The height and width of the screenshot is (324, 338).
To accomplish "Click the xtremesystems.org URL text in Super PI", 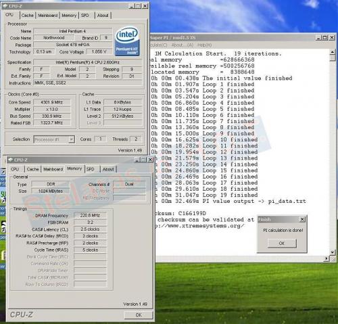I will [201, 226].
